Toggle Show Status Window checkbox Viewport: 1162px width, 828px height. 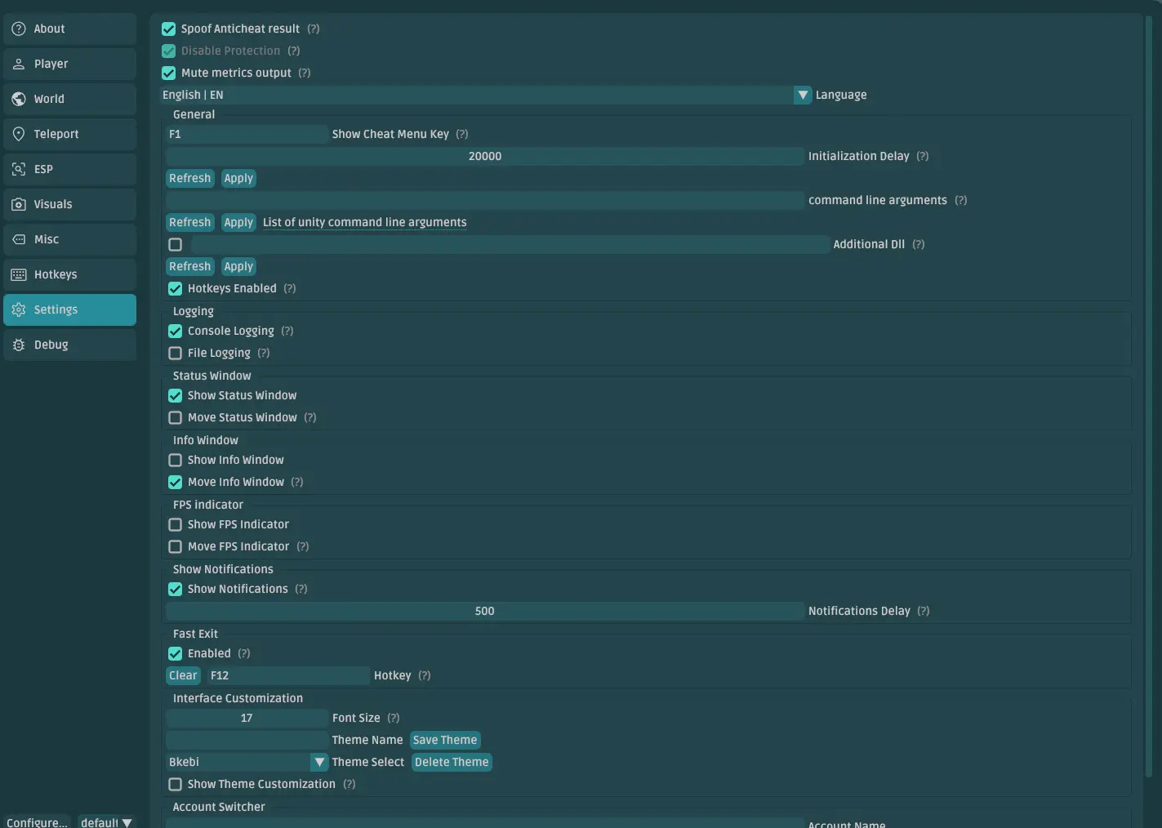pos(176,395)
